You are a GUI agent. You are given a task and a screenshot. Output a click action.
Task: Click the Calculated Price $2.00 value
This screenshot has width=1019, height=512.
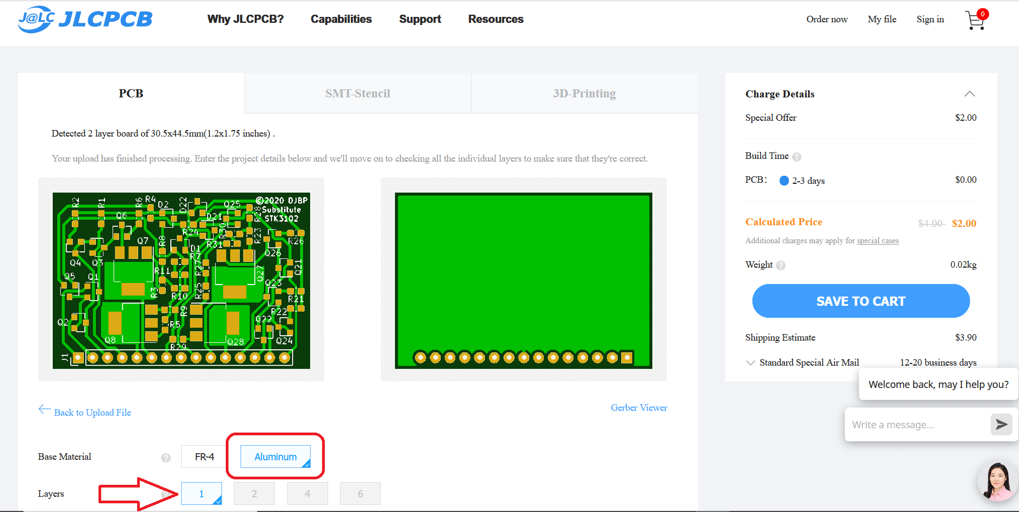point(964,223)
